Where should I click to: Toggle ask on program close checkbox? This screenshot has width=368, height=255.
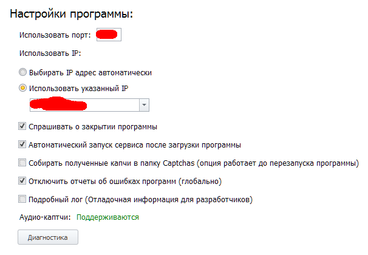22,127
